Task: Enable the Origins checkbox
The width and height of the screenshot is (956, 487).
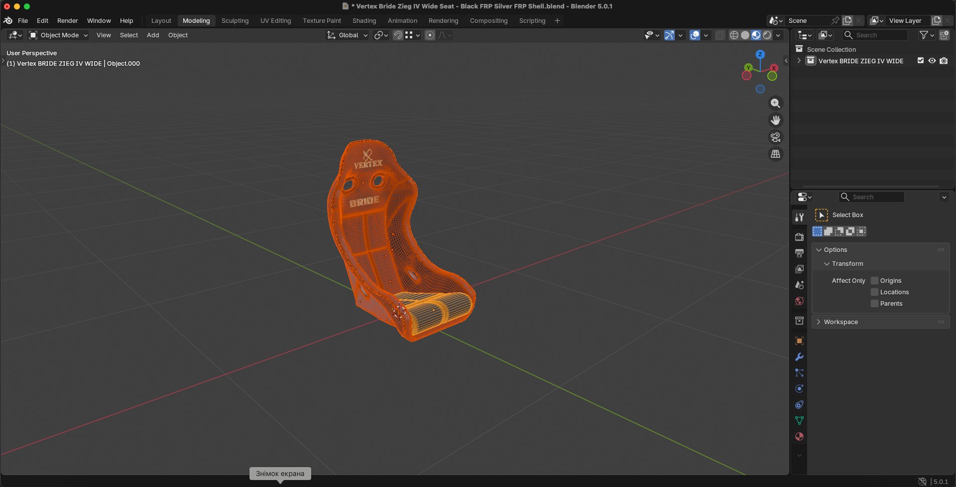Action: click(x=874, y=281)
